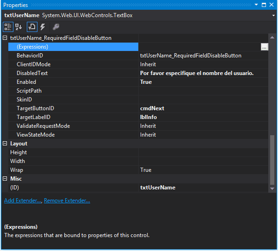Click the ValidateRequestMode Inherit value

click(203, 126)
